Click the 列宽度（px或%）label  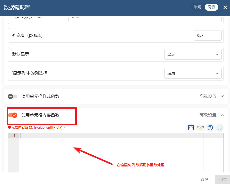coord(27,35)
